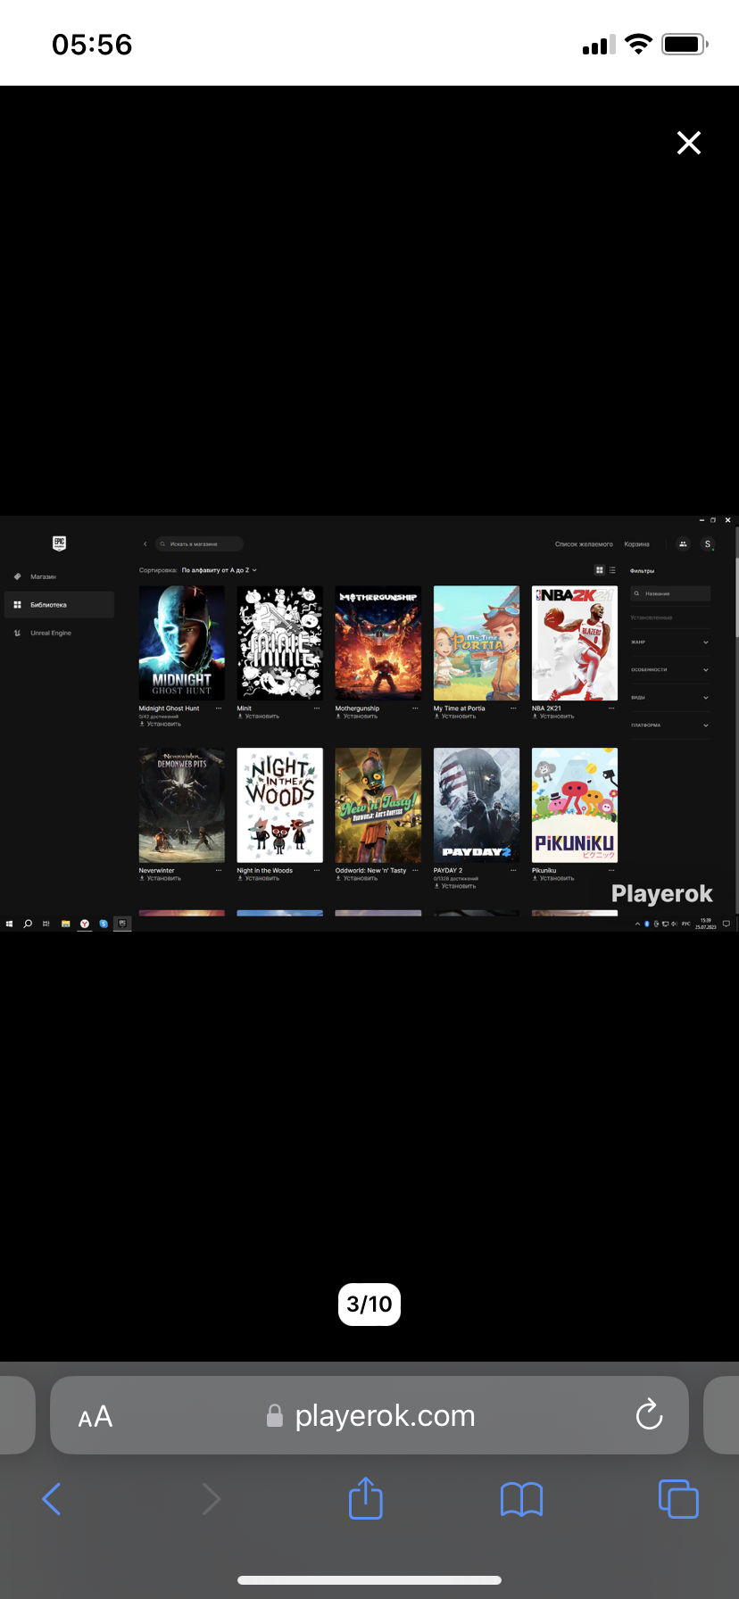Viewport: 739px width, 1599px height.
Task: Expand the ЖАНР filter
Action: click(x=670, y=642)
